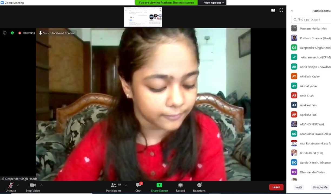This screenshot has width=331, height=194.
Task: Click Switch to Shared Content
Action: (x=57, y=33)
